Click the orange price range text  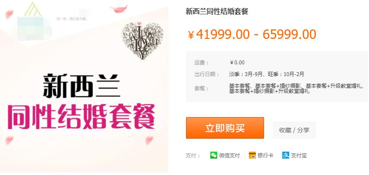click(252, 35)
